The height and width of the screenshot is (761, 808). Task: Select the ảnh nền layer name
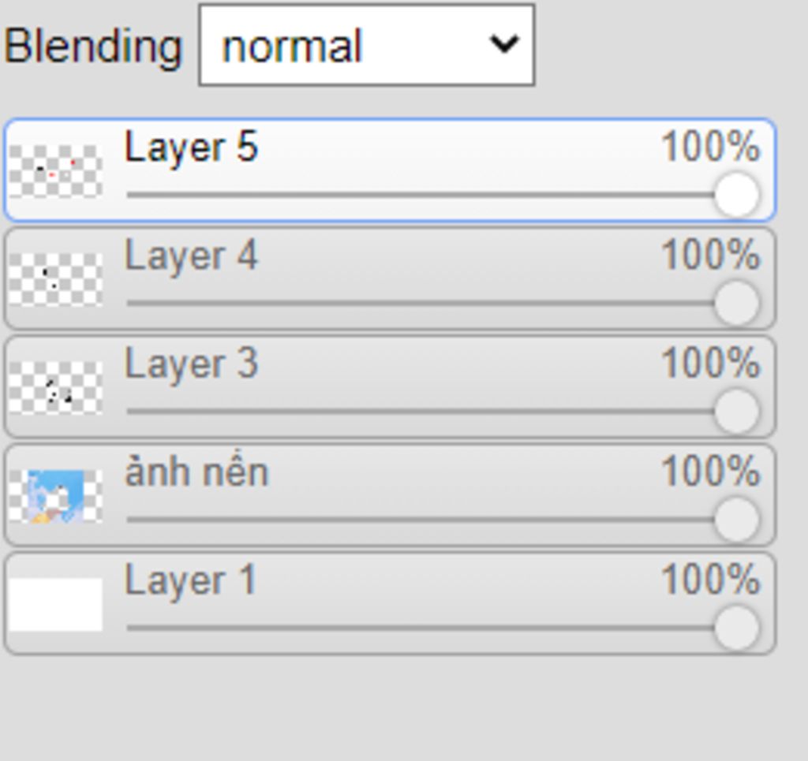pyautogui.click(x=196, y=471)
